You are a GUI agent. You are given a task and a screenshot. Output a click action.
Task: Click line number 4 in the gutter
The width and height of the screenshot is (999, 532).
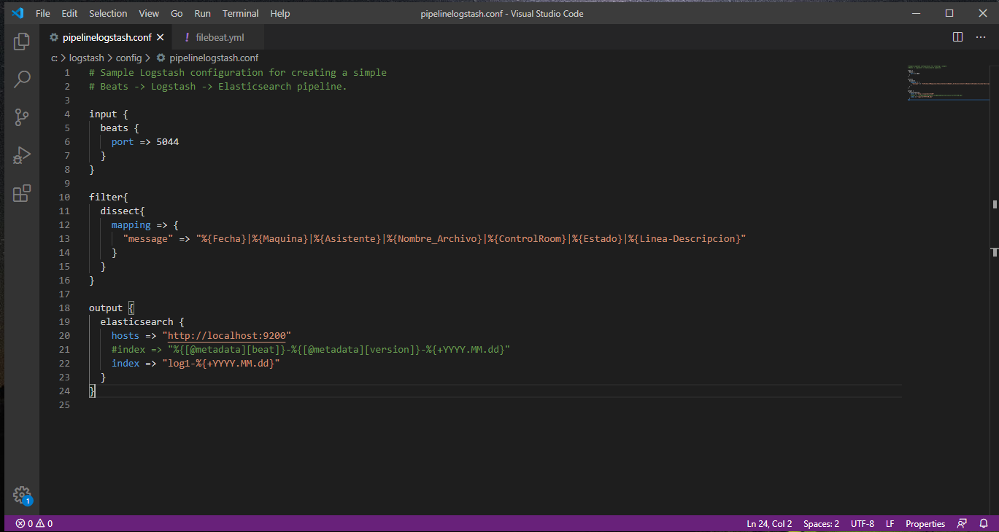pos(67,114)
